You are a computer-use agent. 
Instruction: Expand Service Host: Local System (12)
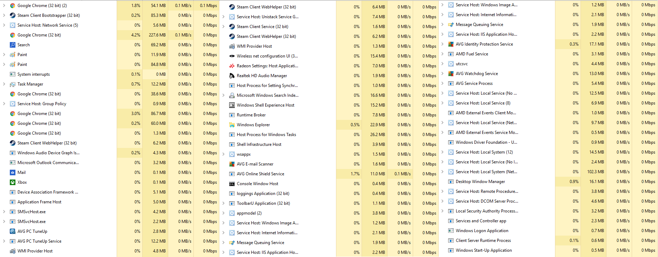pyautogui.click(x=442, y=152)
